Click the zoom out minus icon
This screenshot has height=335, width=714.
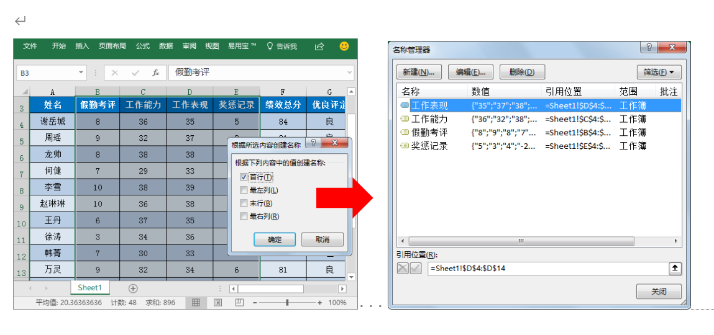(x=255, y=302)
